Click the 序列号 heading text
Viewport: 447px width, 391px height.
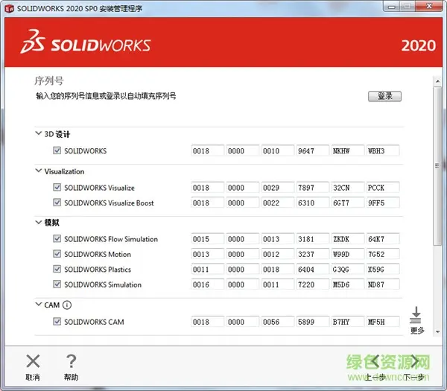49,80
